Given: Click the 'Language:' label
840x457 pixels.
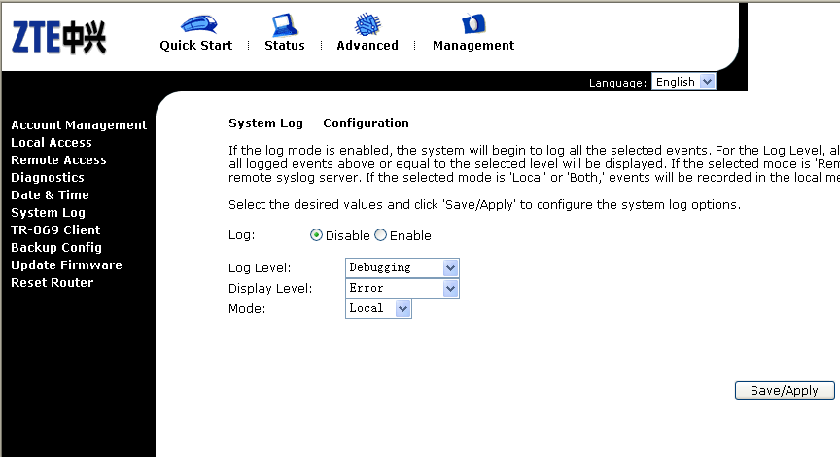Looking at the screenshot, I should tap(617, 83).
